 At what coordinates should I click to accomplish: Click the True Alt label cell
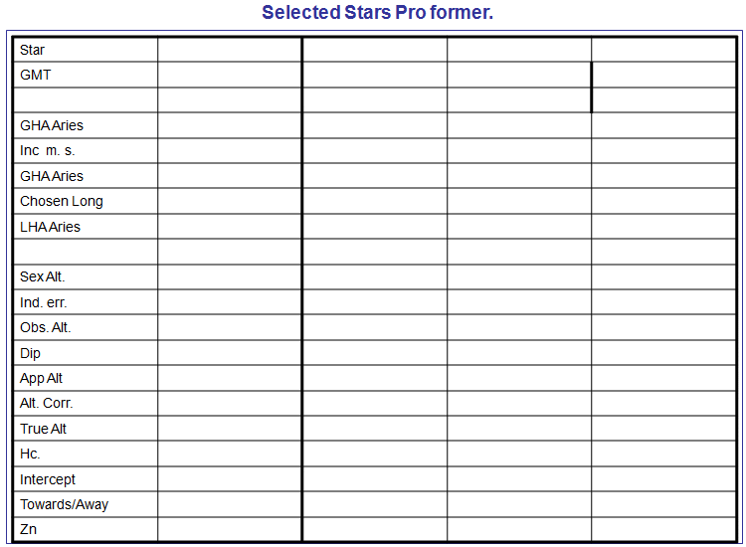[86, 429]
